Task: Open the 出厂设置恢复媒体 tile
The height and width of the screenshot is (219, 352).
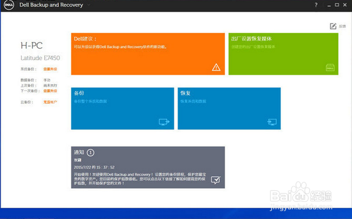Action: 283,54
